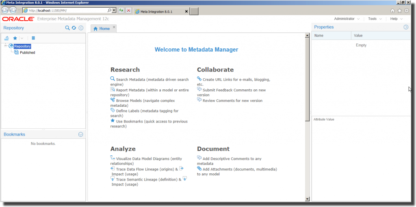Click the Published configuration icon

pos(16,52)
